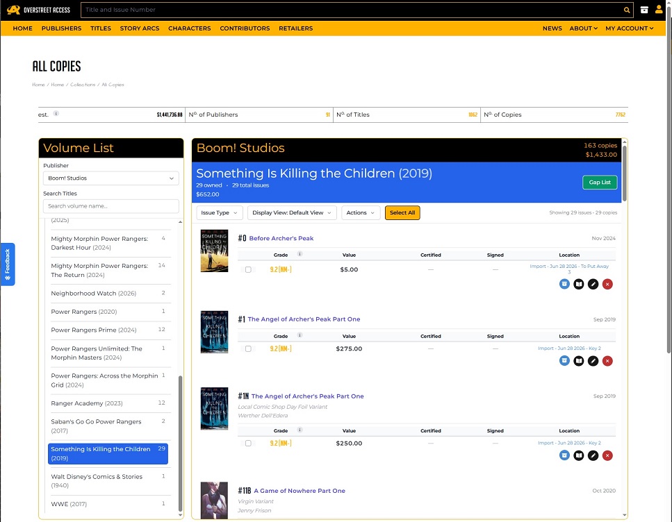This screenshot has width=672, height=522.
Task: Edit issue #1 with pencil icon
Action: click(x=593, y=361)
